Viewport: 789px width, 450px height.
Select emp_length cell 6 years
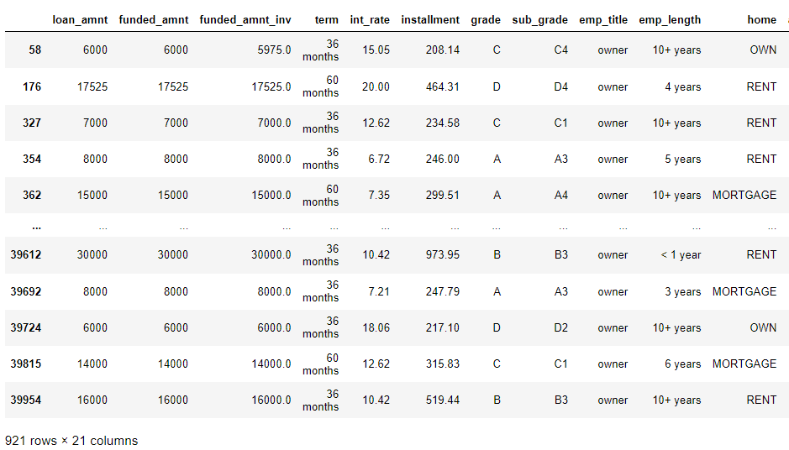683,364
